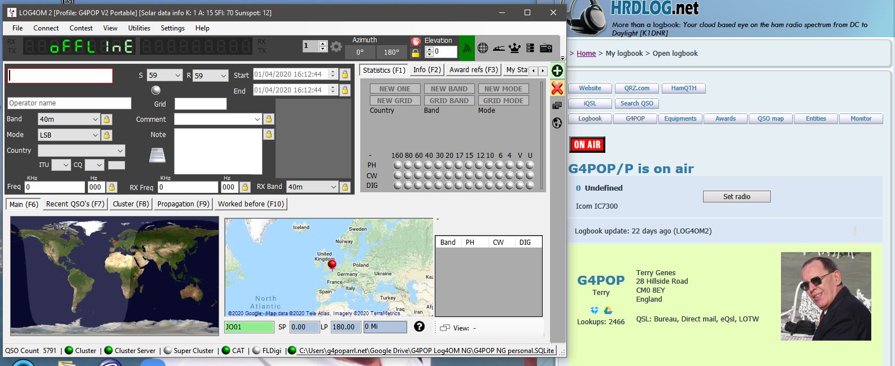Image resolution: width=895 pixels, height=366 pixels.
Task: Toggle the Mode lock padlock
Action: point(107,135)
